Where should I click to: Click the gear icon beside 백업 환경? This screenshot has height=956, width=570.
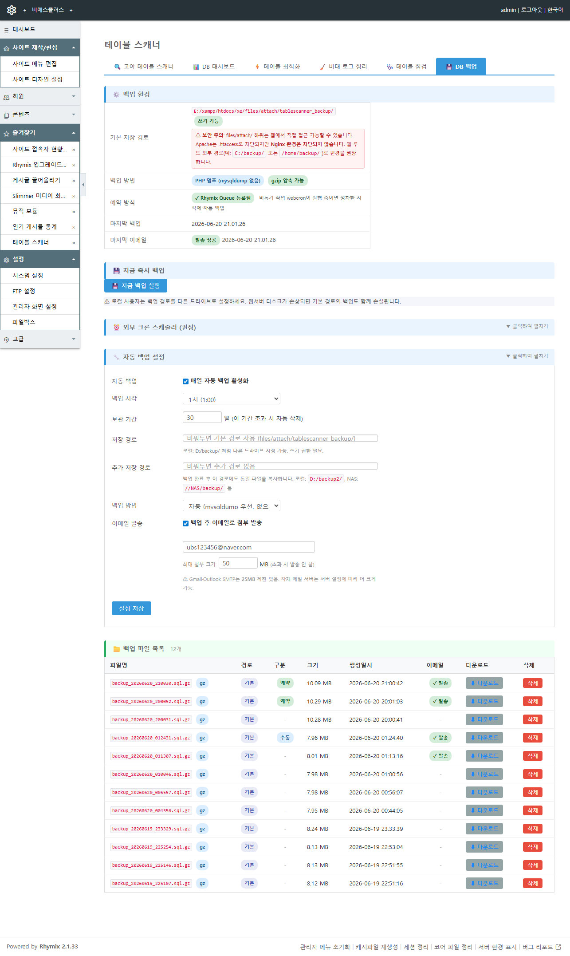tap(117, 95)
